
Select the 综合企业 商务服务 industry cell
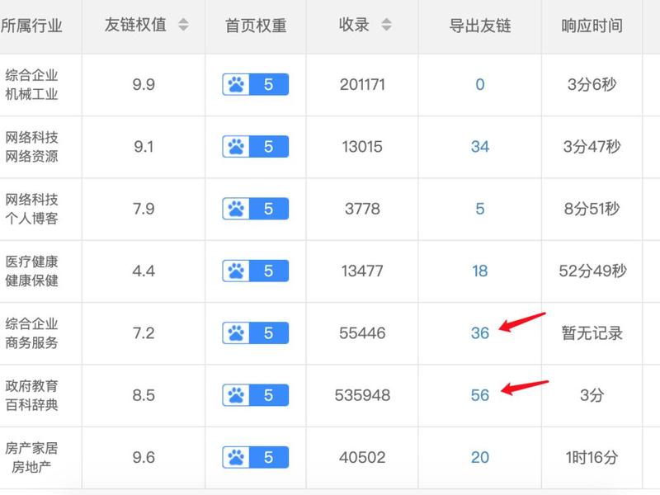[31, 333]
